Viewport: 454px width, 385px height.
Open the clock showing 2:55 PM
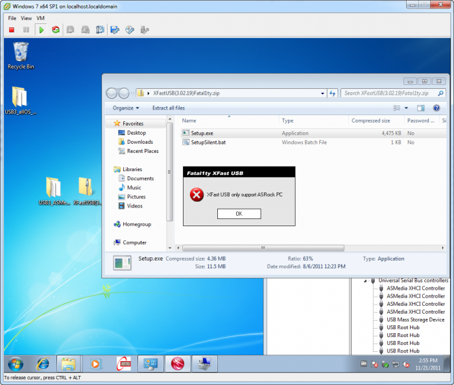pos(428,364)
